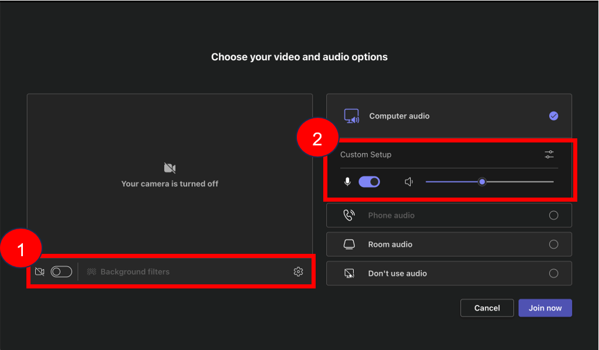Select the Room audio radio button

[x=554, y=244]
